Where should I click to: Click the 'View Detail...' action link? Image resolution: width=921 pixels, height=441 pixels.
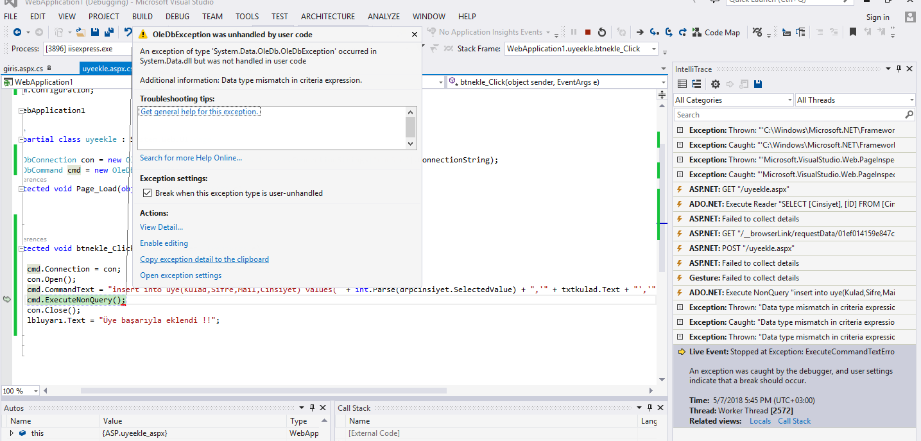pyautogui.click(x=162, y=227)
